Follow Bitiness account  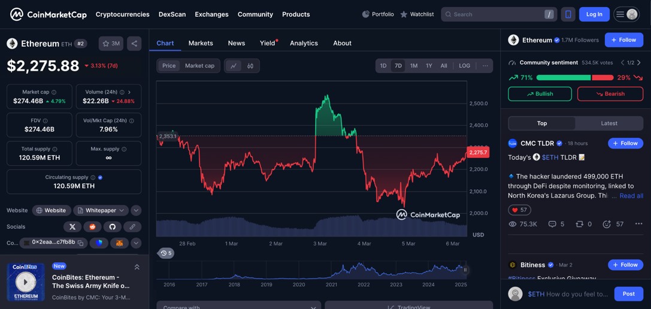click(x=626, y=265)
